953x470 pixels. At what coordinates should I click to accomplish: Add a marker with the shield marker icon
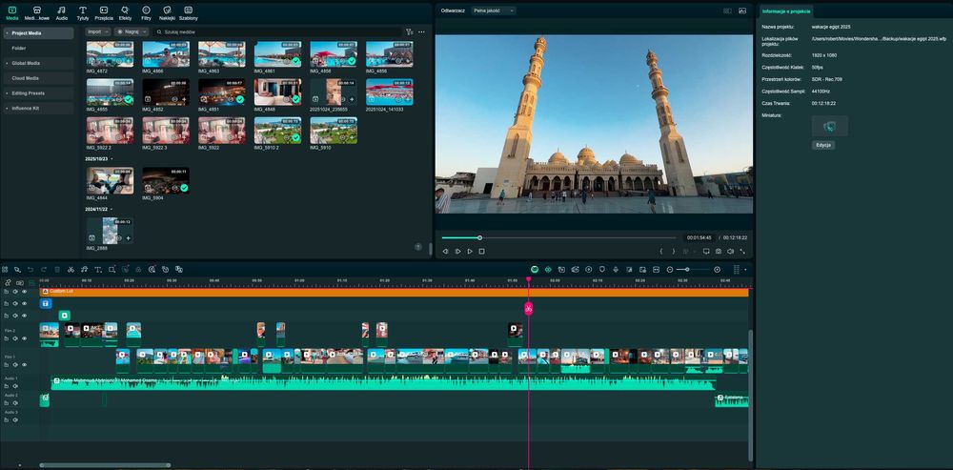click(602, 270)
